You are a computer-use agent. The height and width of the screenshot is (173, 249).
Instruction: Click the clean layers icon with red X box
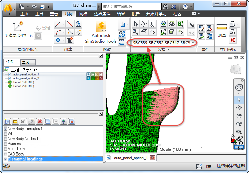click(72, 121)
